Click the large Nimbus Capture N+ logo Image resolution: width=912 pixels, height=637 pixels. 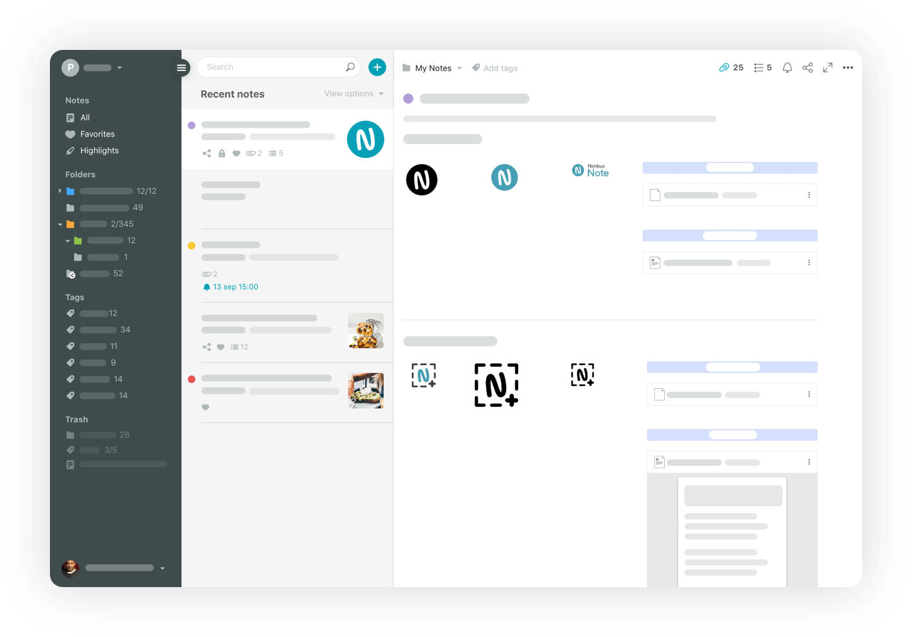pyautogui.click(x=497, y=385)
